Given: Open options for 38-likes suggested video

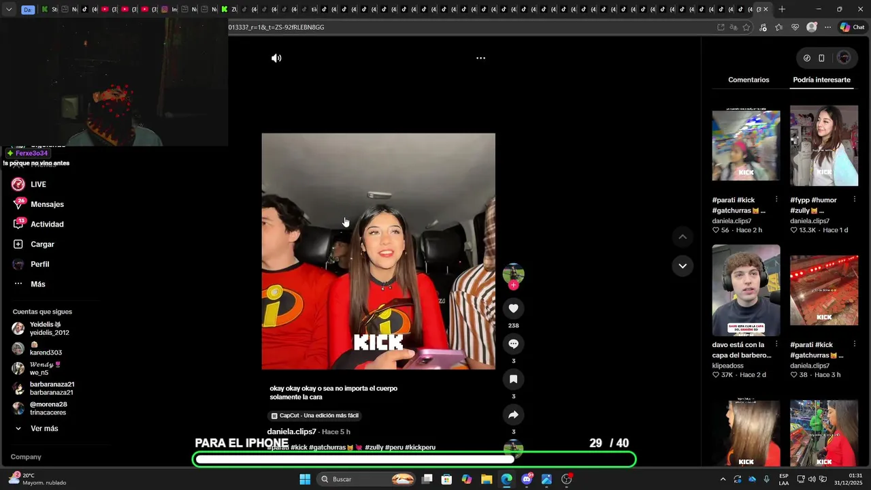Looking at the screenshot, I should coord(854,344).
